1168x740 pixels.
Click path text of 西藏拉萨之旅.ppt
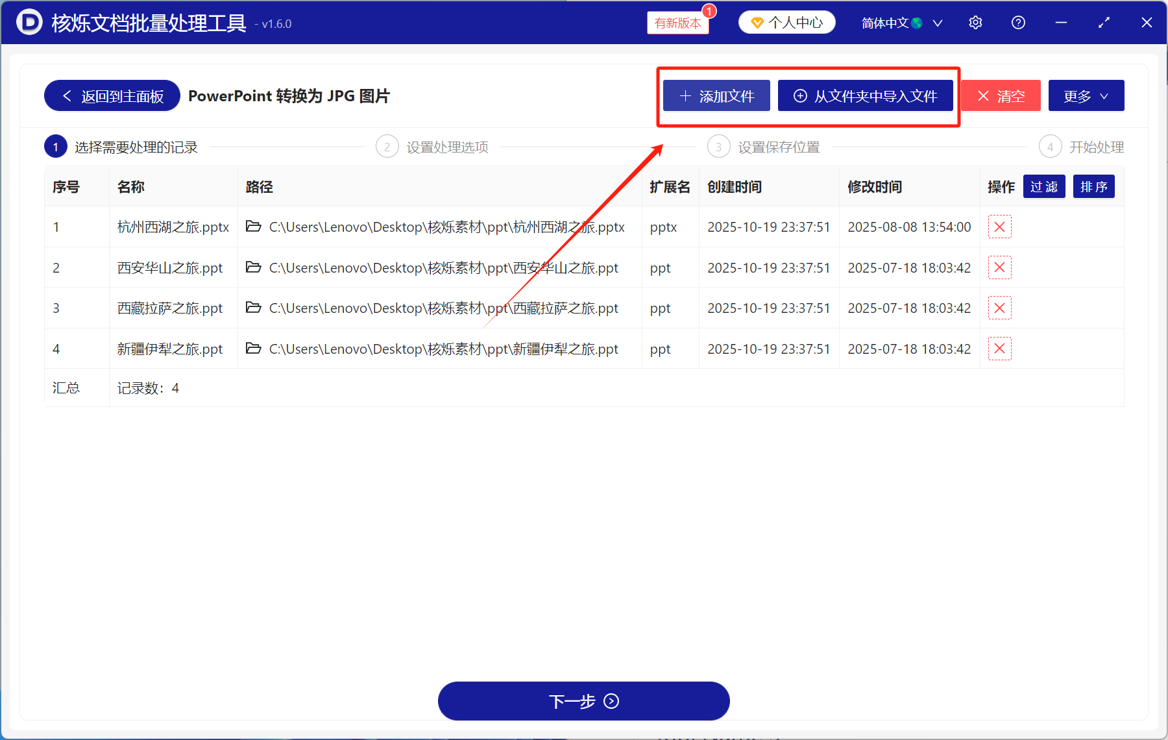pos(444,308)
